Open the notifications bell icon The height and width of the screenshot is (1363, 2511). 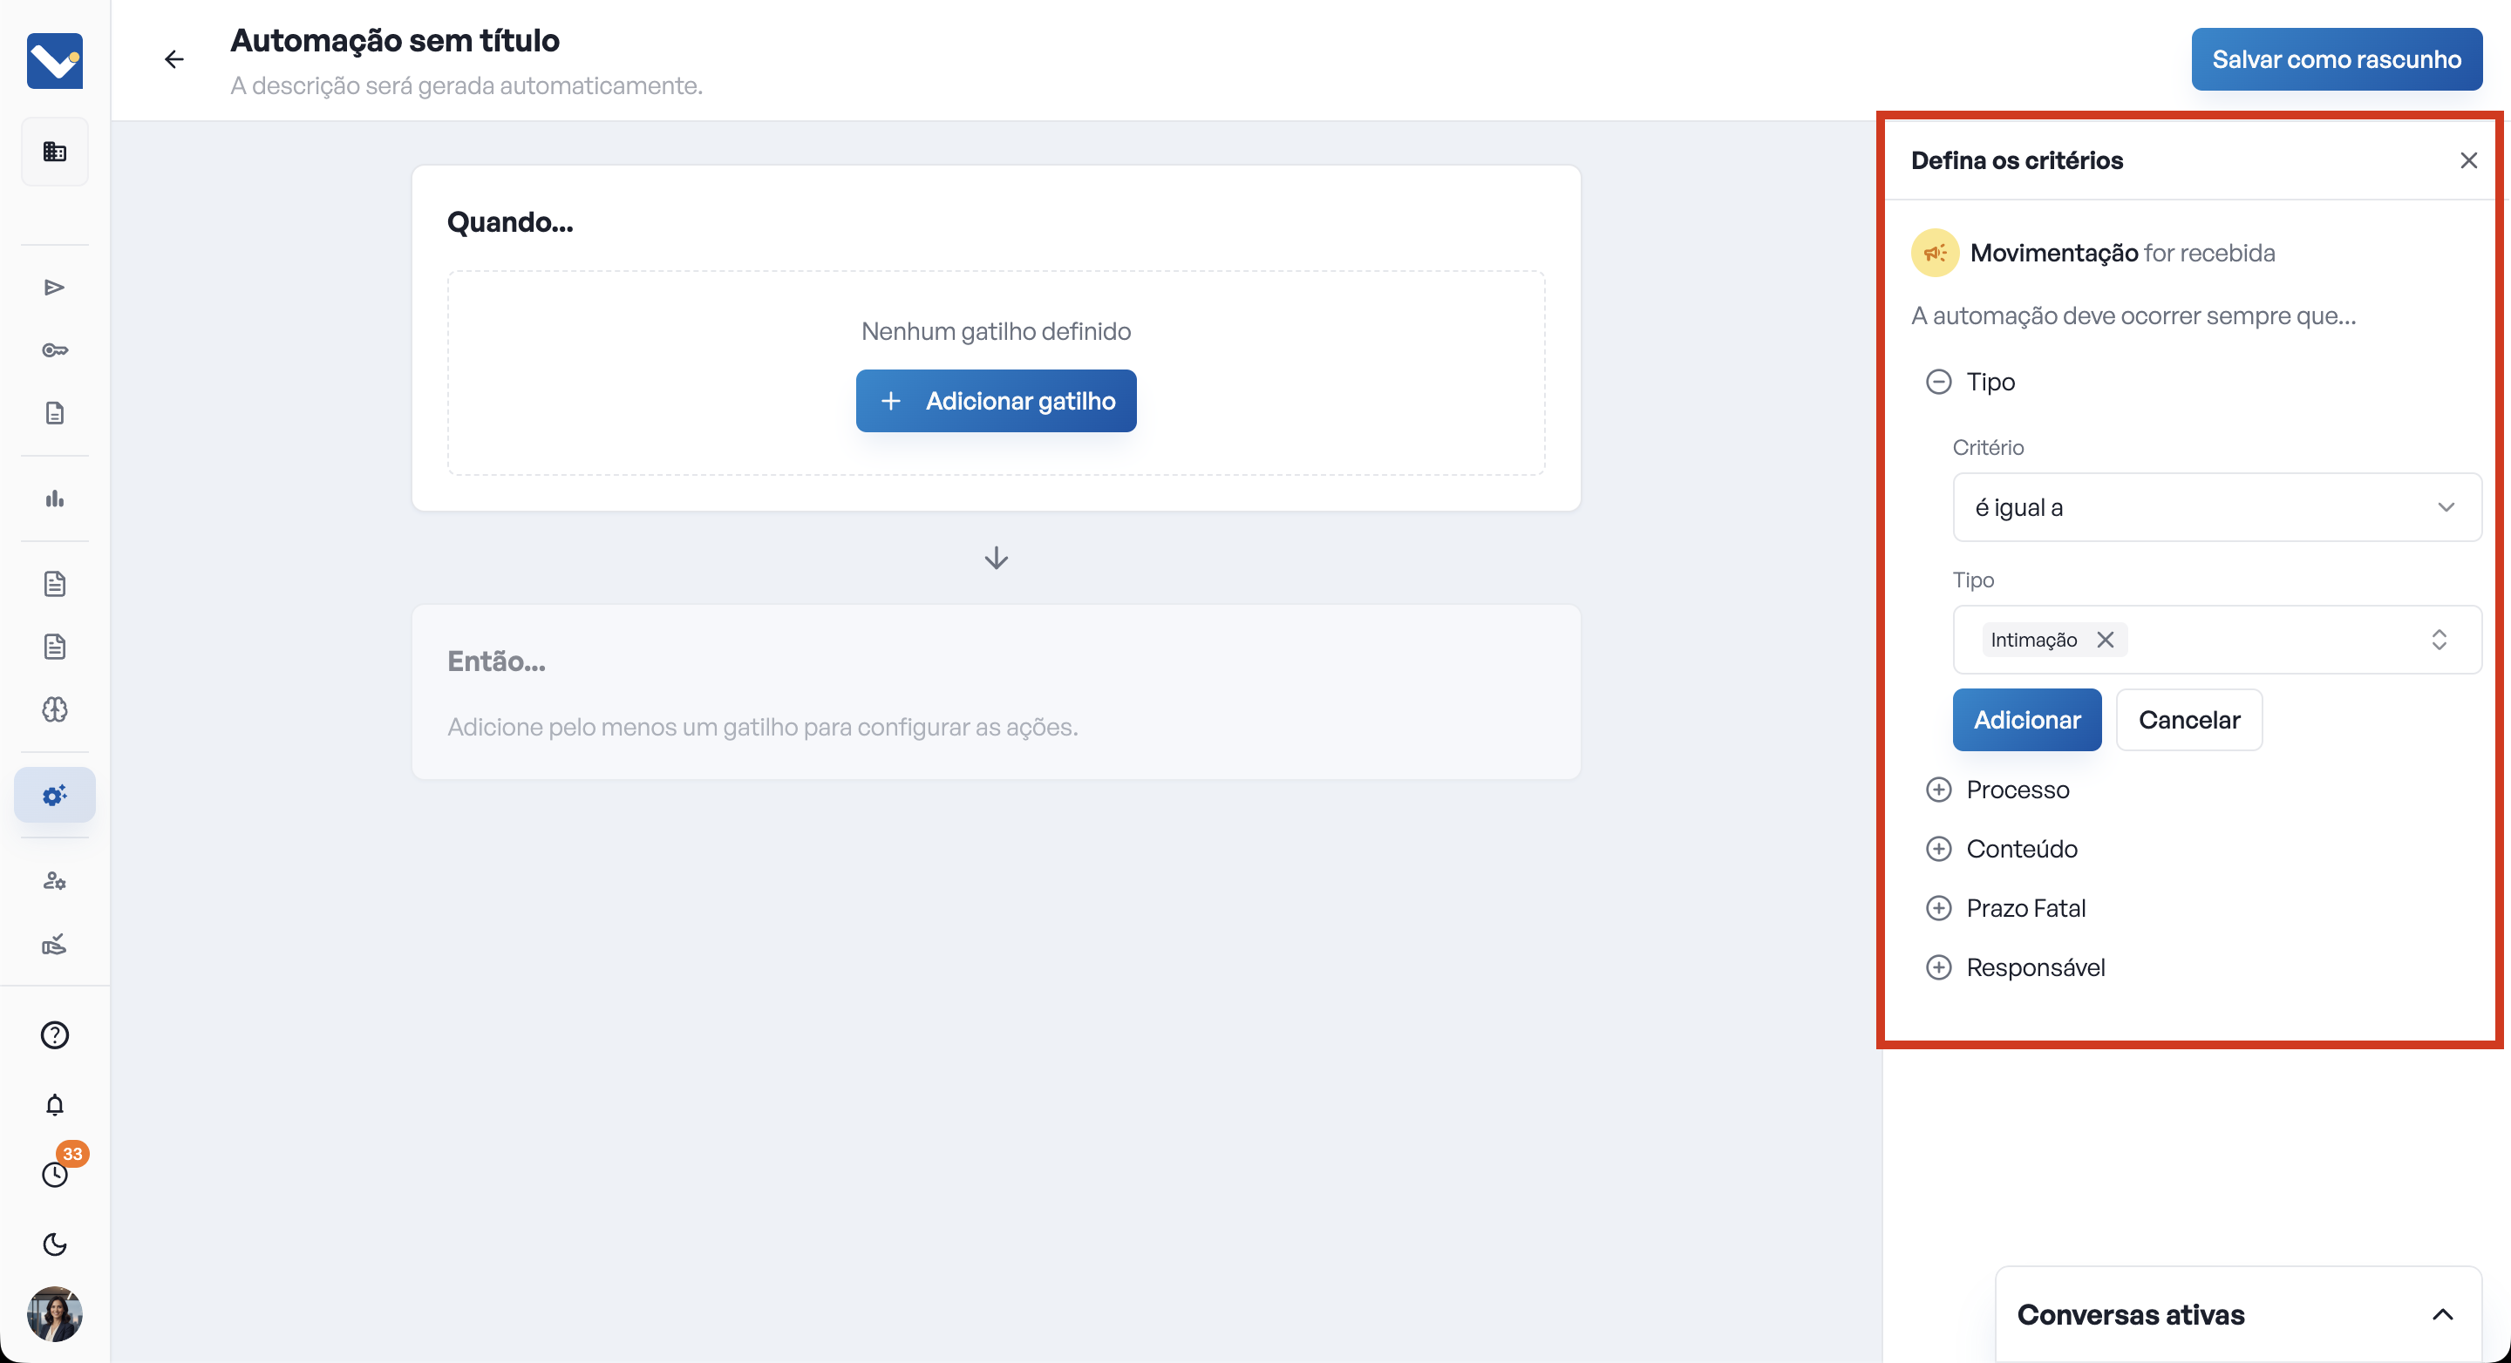coord(55,1104)
